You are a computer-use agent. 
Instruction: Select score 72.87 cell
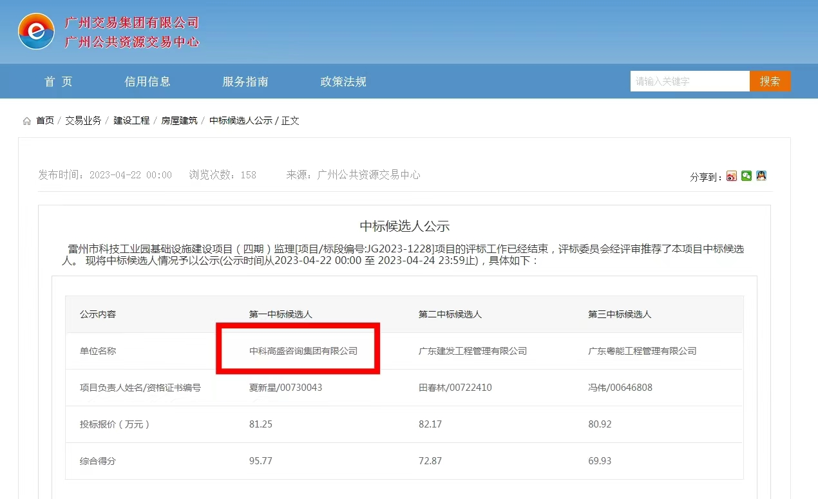click(430, 461)
